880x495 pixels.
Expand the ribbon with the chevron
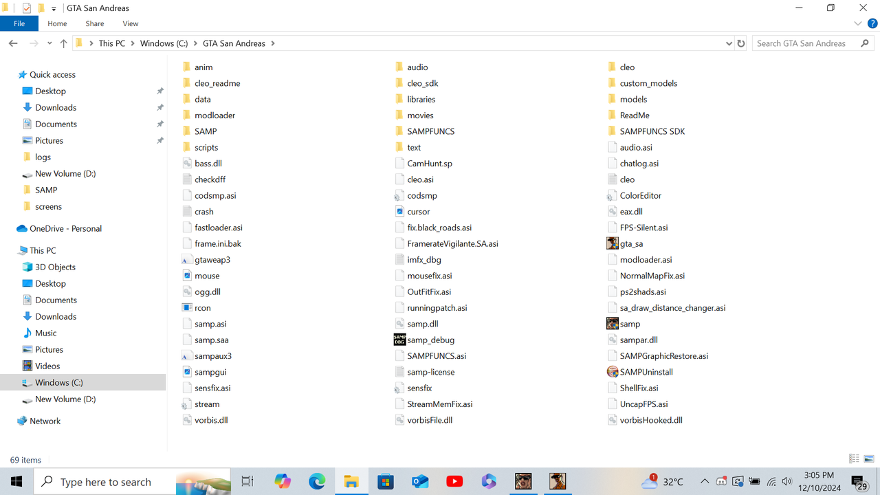click(x=857, y=23)
